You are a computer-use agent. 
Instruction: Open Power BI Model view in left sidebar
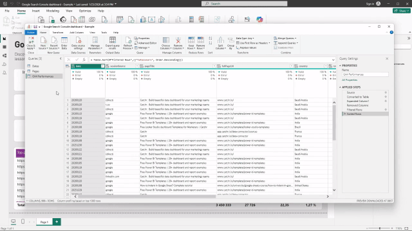[x=5, y=56]
